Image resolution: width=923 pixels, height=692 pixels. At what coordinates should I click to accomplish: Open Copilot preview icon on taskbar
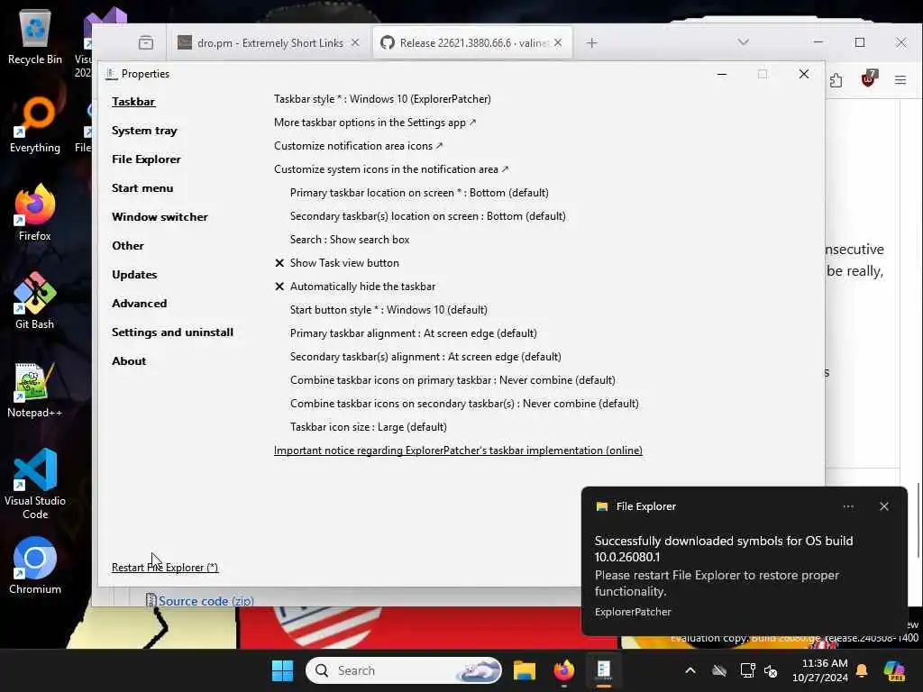tap(895, 670)
